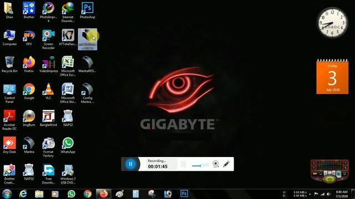Open Snipping Tool scissors icon in taskbar
355x199 pixels.
[151, 194]
